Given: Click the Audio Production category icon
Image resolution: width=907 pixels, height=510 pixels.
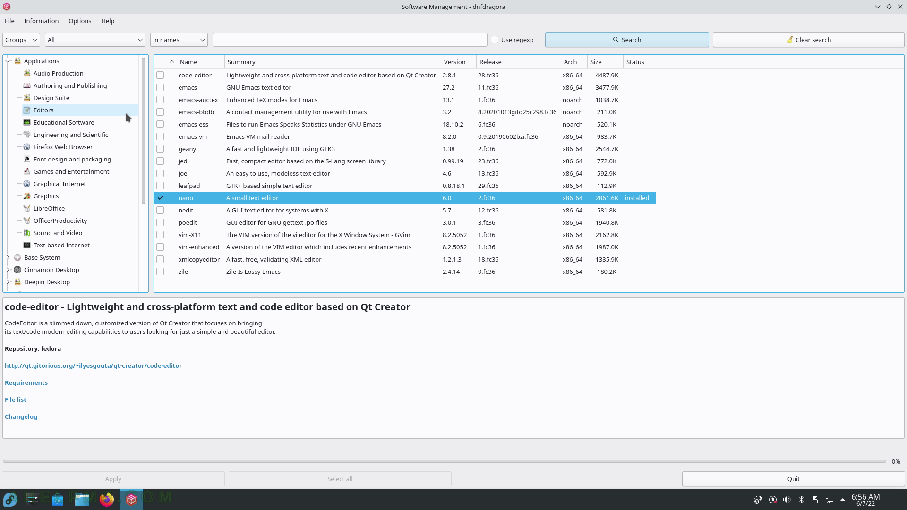Looking at the screenshot, I should pyautogui.click(x=27, y=73).
